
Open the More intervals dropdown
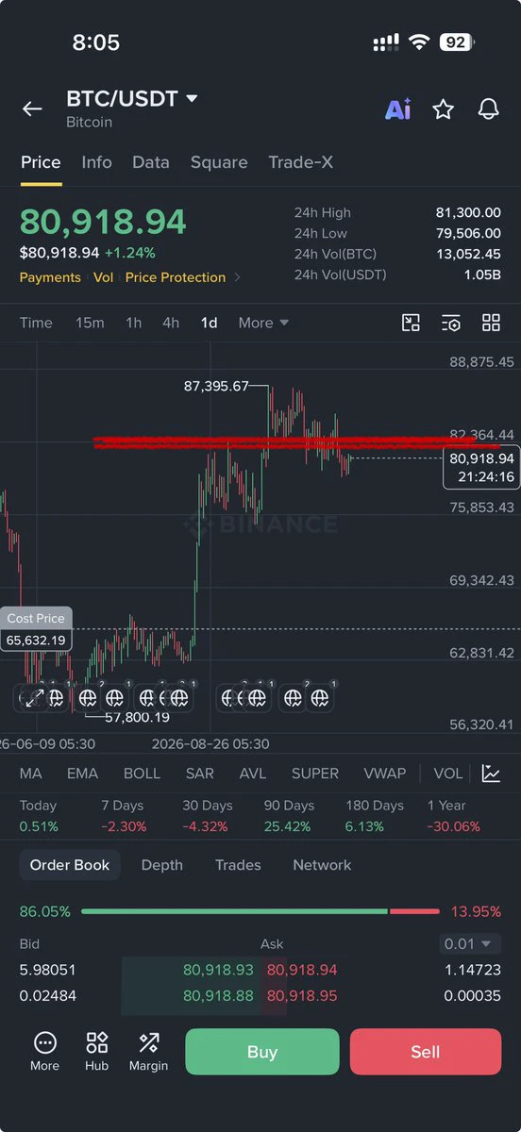(x=263, y=323)
